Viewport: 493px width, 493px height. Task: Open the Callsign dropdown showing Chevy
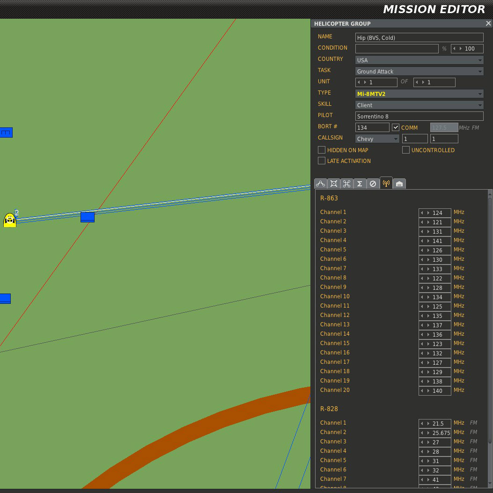click(x=377, y=139)
